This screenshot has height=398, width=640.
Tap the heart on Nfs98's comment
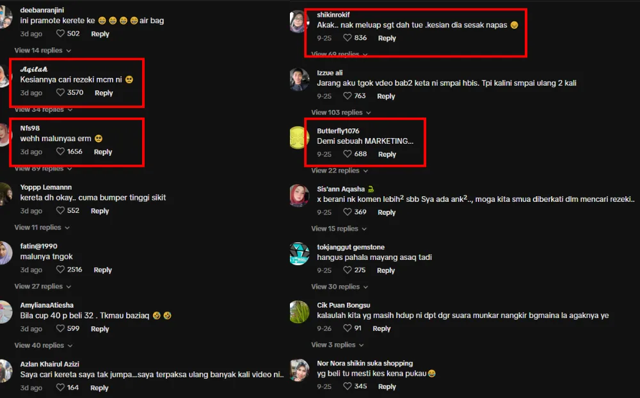pos(60,151)
